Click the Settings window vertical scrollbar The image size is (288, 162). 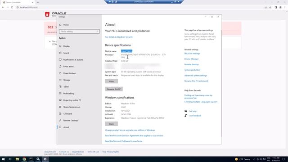click(x=221, y=83)
